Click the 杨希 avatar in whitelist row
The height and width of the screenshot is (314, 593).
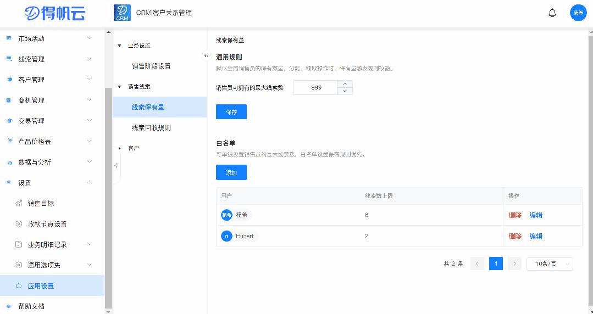(x=226, y=215)
